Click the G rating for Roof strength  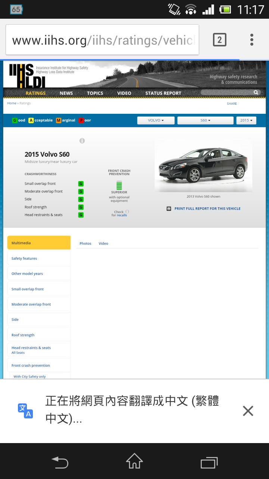point(81,207)
